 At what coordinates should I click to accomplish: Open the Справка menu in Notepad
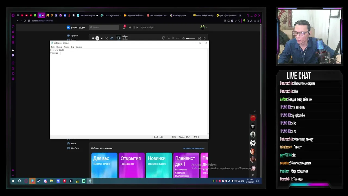(79, 47)
